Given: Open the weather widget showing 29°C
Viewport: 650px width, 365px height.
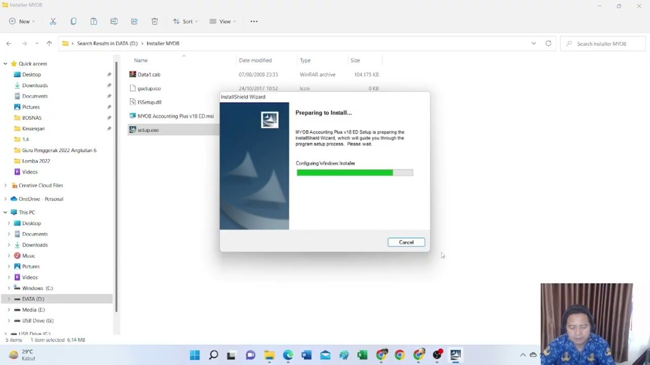Looking at the screenshot, I should coord(22,355).
